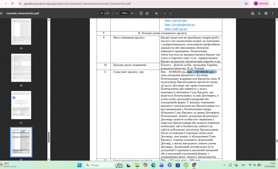The width and height of the screenshot is (278, 169).
Task: Zoom out the PDF document
Action: [x=117, y=13]
